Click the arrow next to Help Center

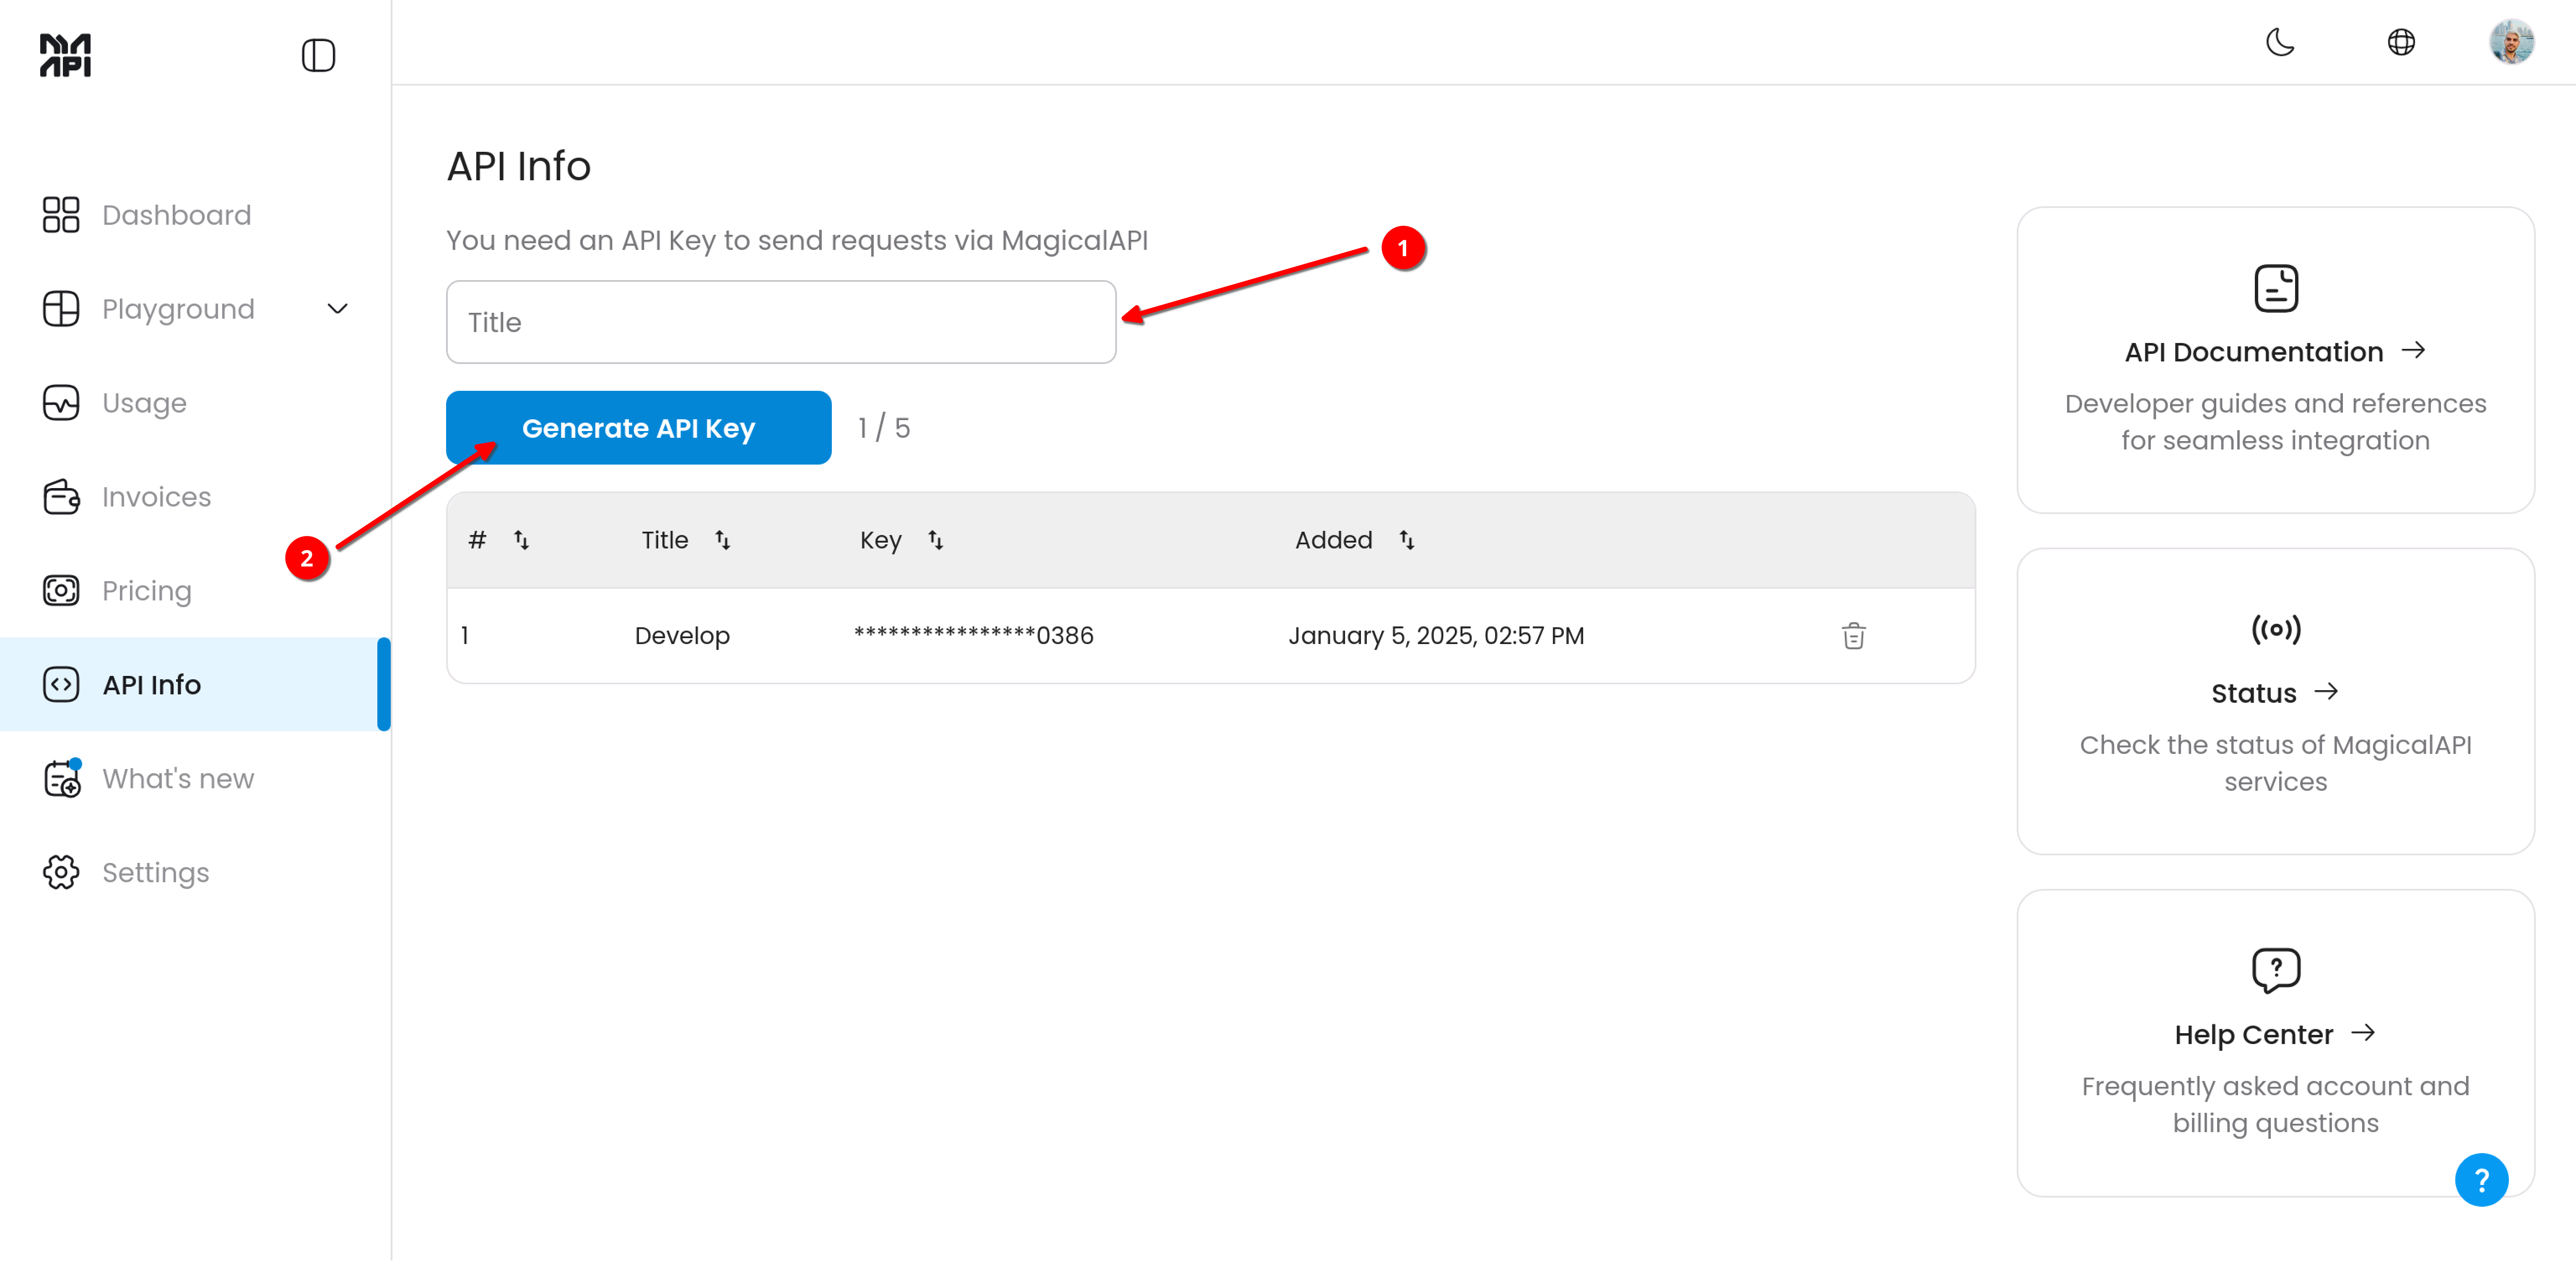tap(2363, 1033)
